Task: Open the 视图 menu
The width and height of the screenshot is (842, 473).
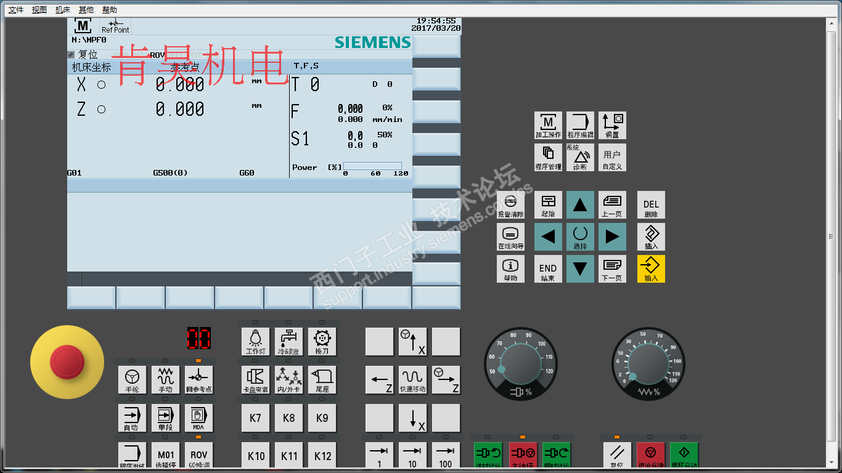Action: (x=39, y=10)
